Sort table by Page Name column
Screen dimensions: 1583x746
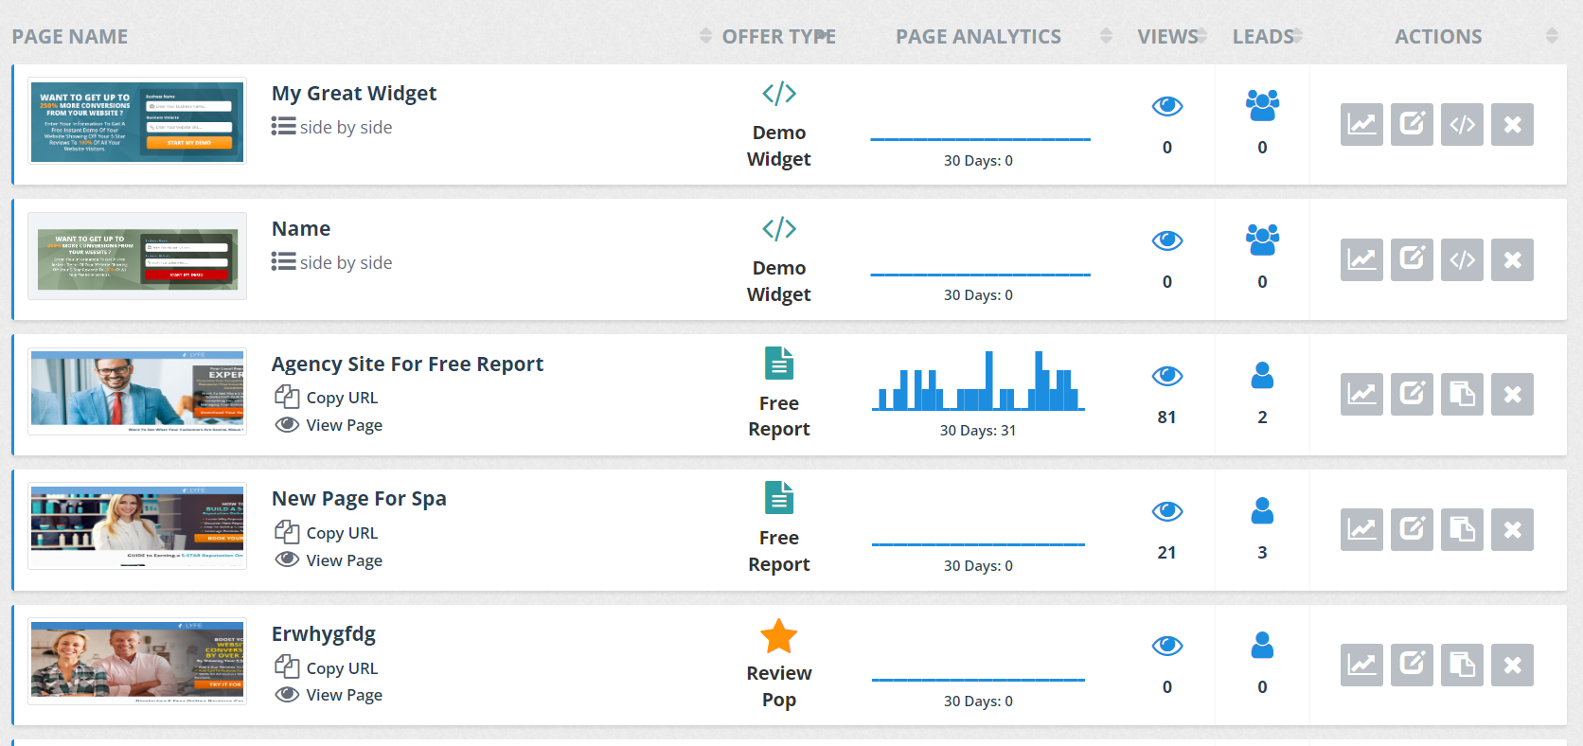pyautogui.click(x=70, y=37)
